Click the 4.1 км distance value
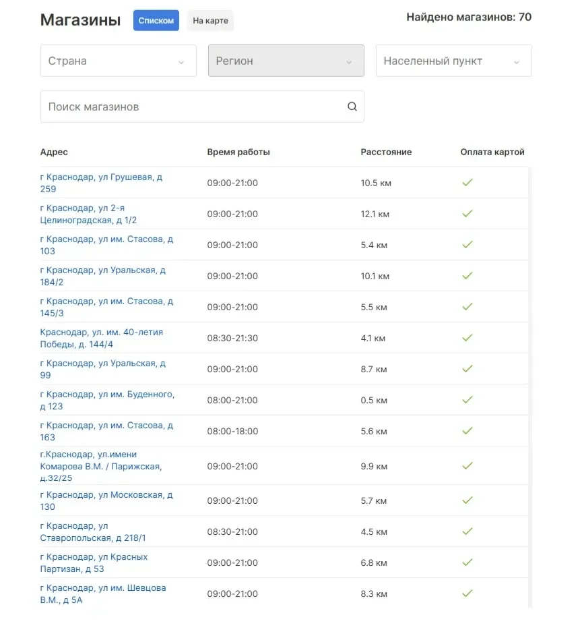 click(373, 339)
